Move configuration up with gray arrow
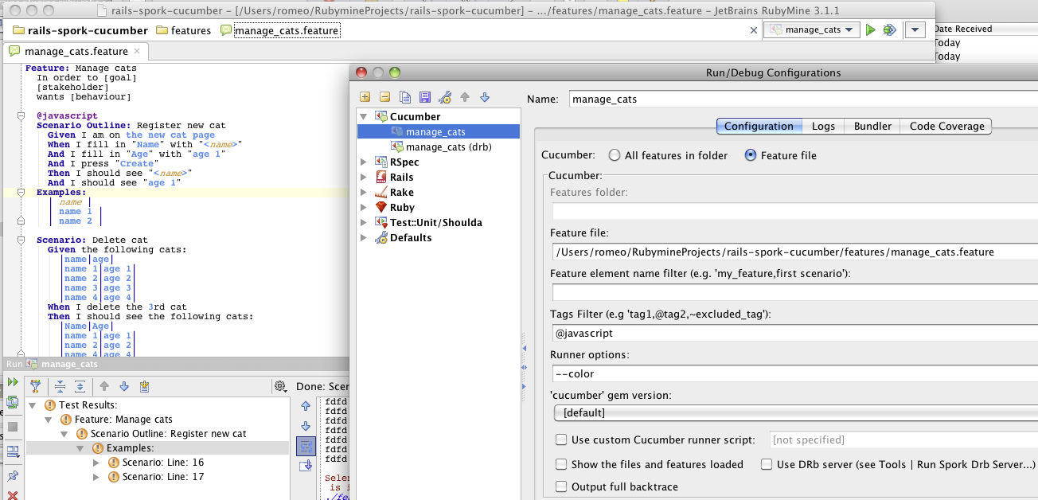The width and height of the screenshot is (1038, 500). [x=465, y=97]
